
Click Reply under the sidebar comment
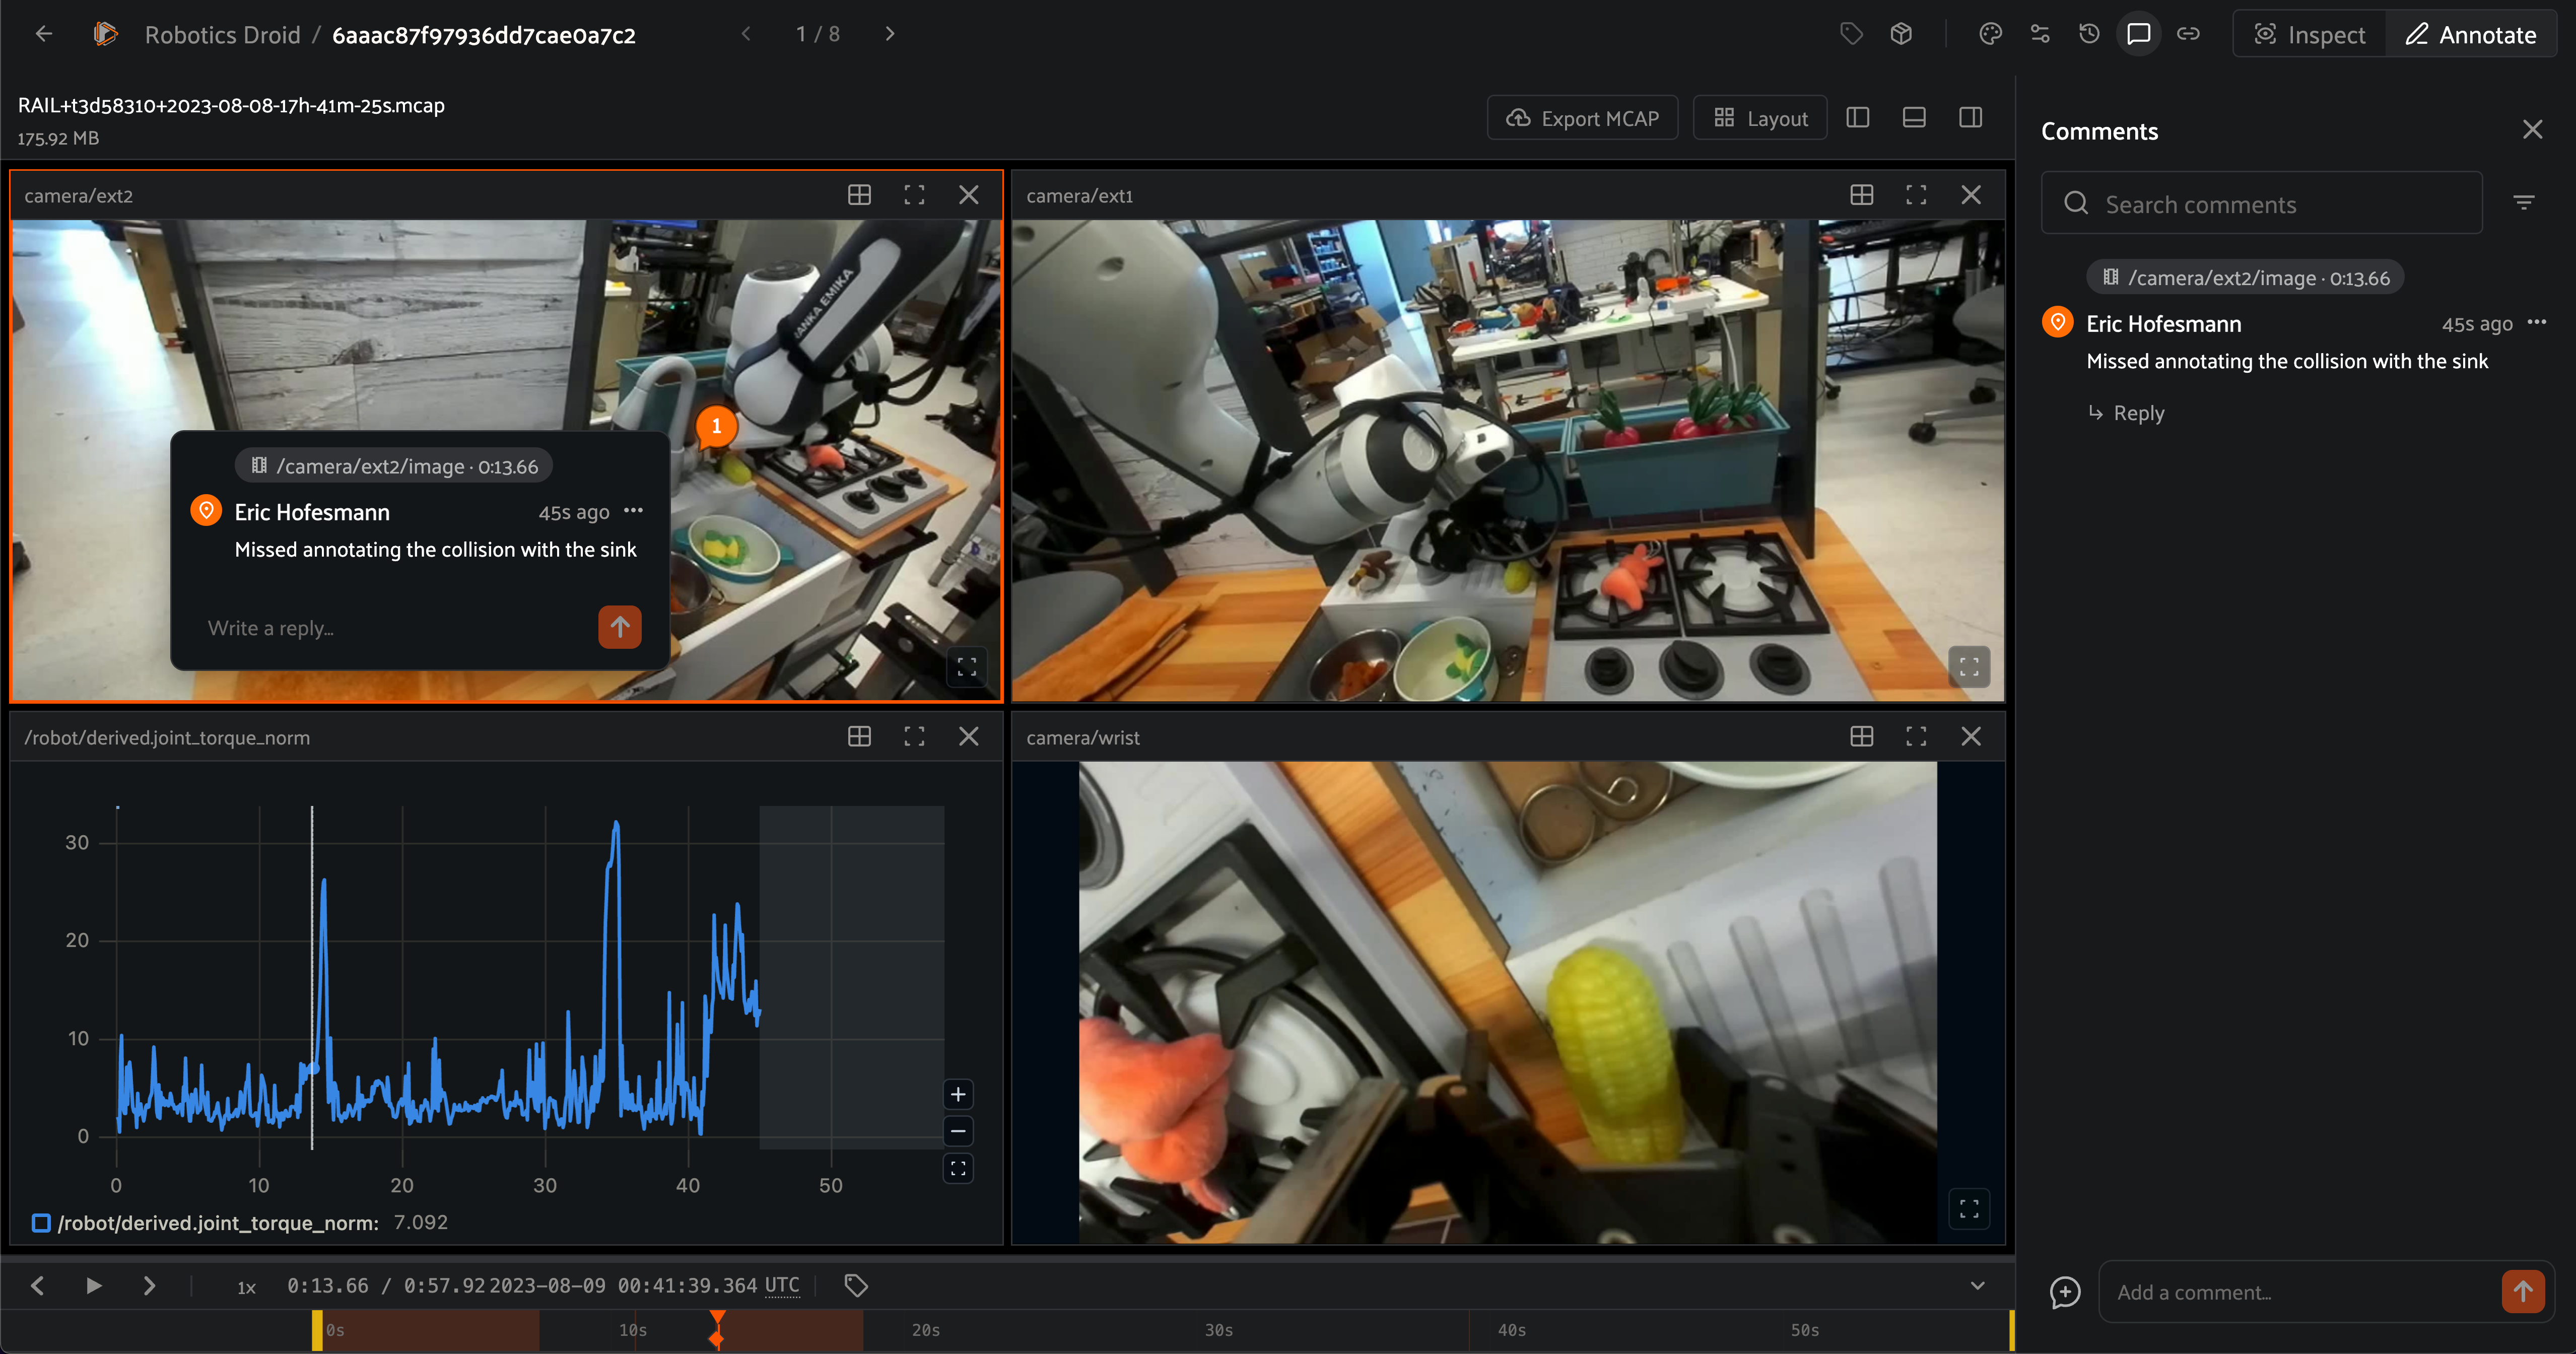2126,413
